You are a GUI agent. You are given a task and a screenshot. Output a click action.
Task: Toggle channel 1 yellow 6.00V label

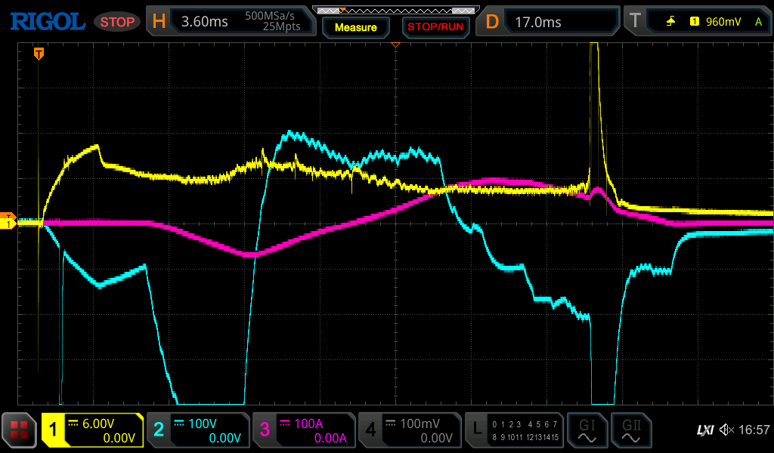92,430
